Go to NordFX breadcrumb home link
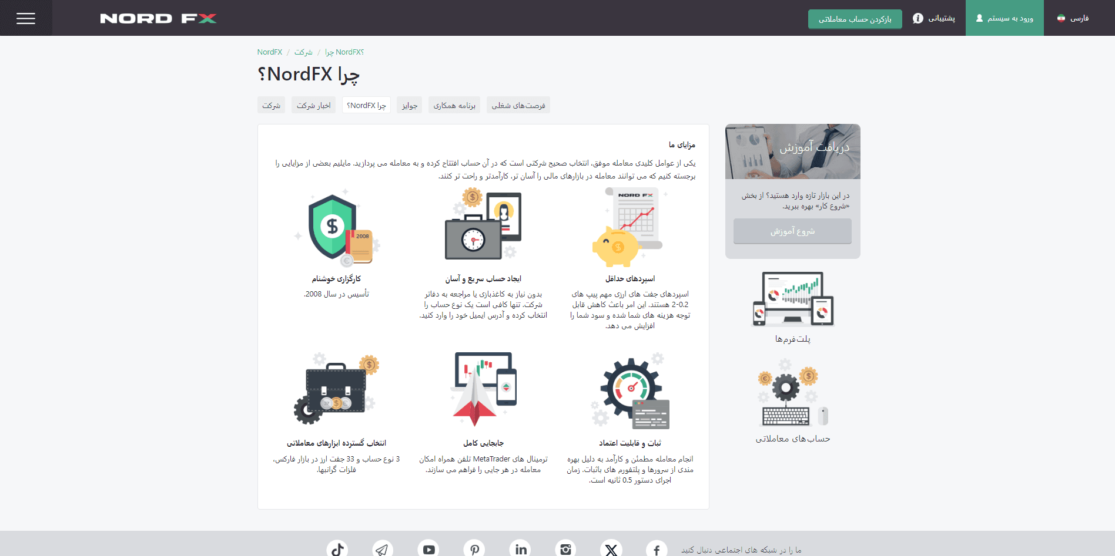The image size is (1115, 556). pos(270,52)
